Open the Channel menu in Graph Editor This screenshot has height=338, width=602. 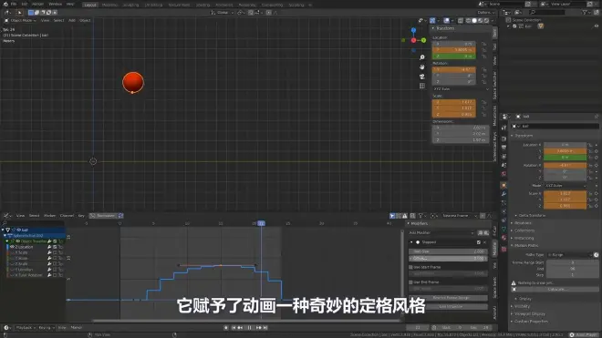(x=67, y=216)
